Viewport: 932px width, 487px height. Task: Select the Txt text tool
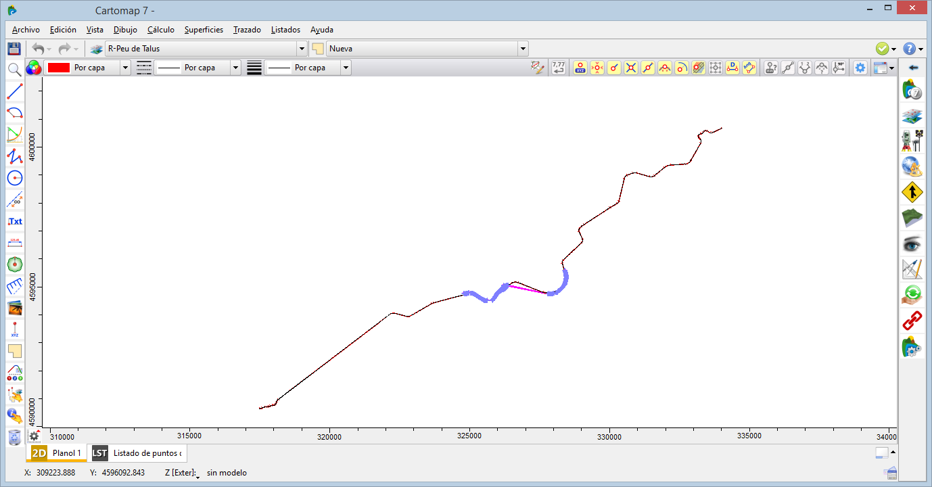pyautogui.click(x=15, y=221)
